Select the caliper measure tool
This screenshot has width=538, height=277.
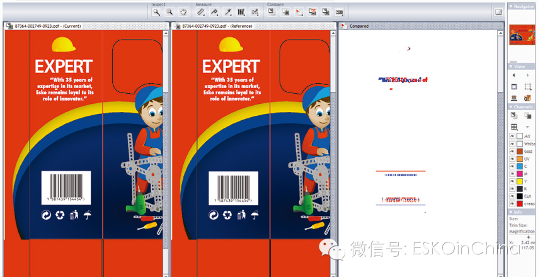click(x=214, y=12)
